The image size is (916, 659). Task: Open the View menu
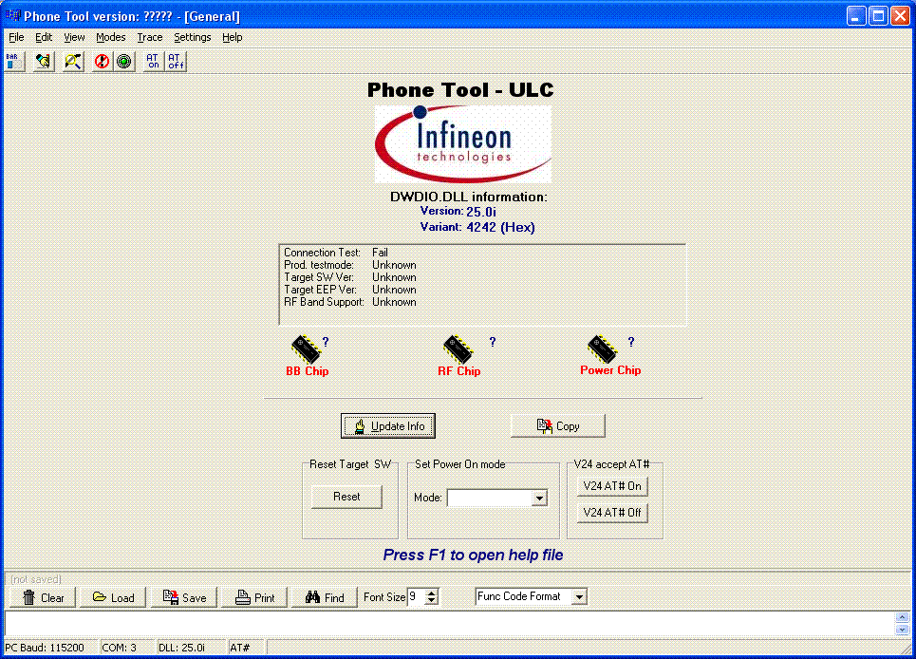(74, 37)
